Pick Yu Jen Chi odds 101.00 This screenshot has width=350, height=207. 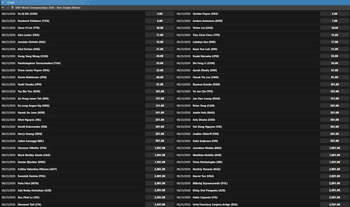[335, 91]
